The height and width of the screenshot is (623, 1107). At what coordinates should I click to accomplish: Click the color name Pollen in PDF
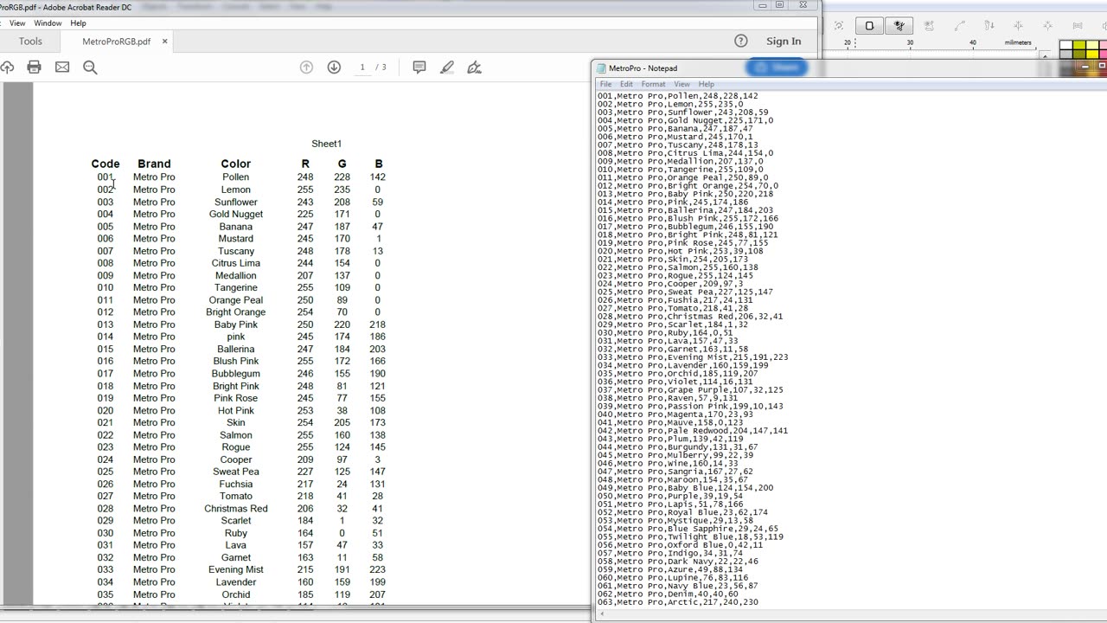click(x=235, y=177)
